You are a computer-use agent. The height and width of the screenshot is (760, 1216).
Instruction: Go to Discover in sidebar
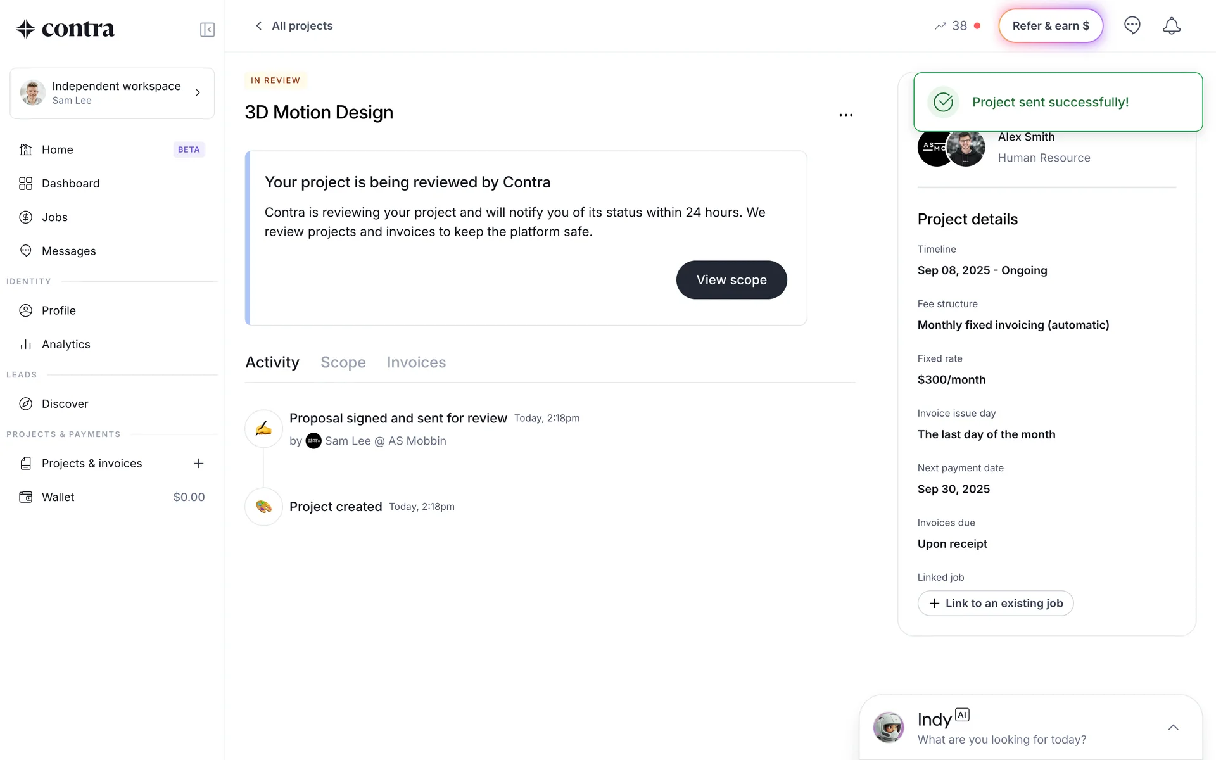(x=65, y=403)
